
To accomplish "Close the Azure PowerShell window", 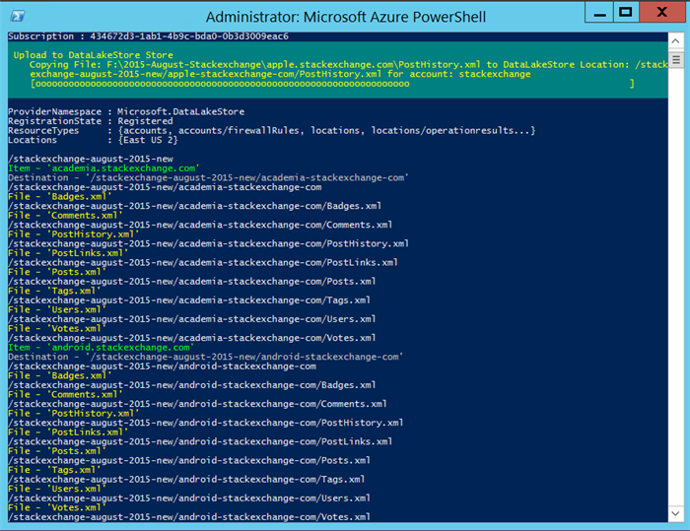I will 660,12.
